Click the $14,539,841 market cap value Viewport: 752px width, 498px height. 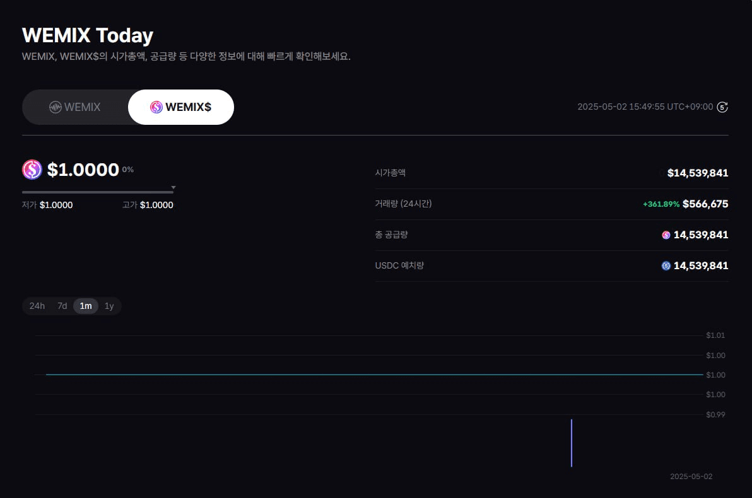tap(698, 173)
